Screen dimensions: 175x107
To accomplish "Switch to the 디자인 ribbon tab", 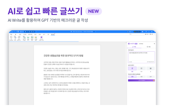I will pos(25,34).
